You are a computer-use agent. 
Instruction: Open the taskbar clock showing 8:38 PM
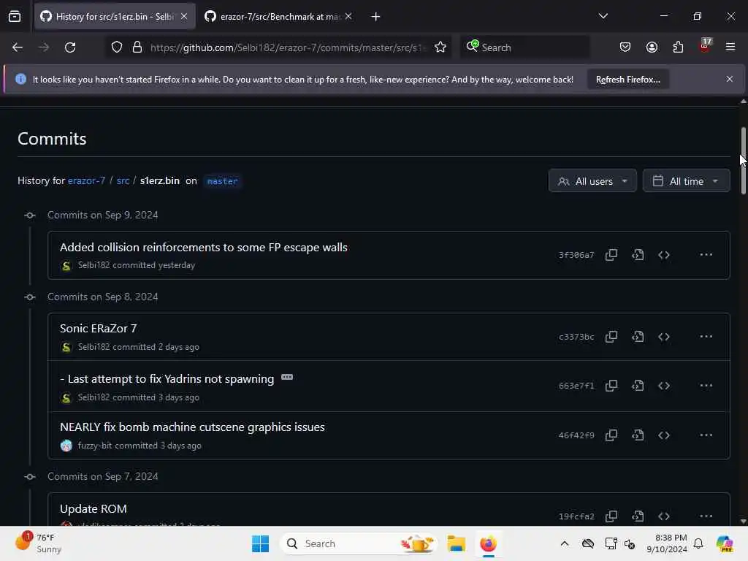(667, 543)
